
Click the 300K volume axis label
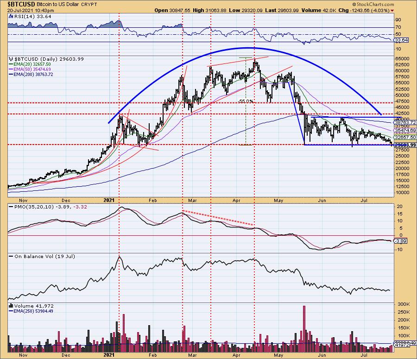point(404,304)
